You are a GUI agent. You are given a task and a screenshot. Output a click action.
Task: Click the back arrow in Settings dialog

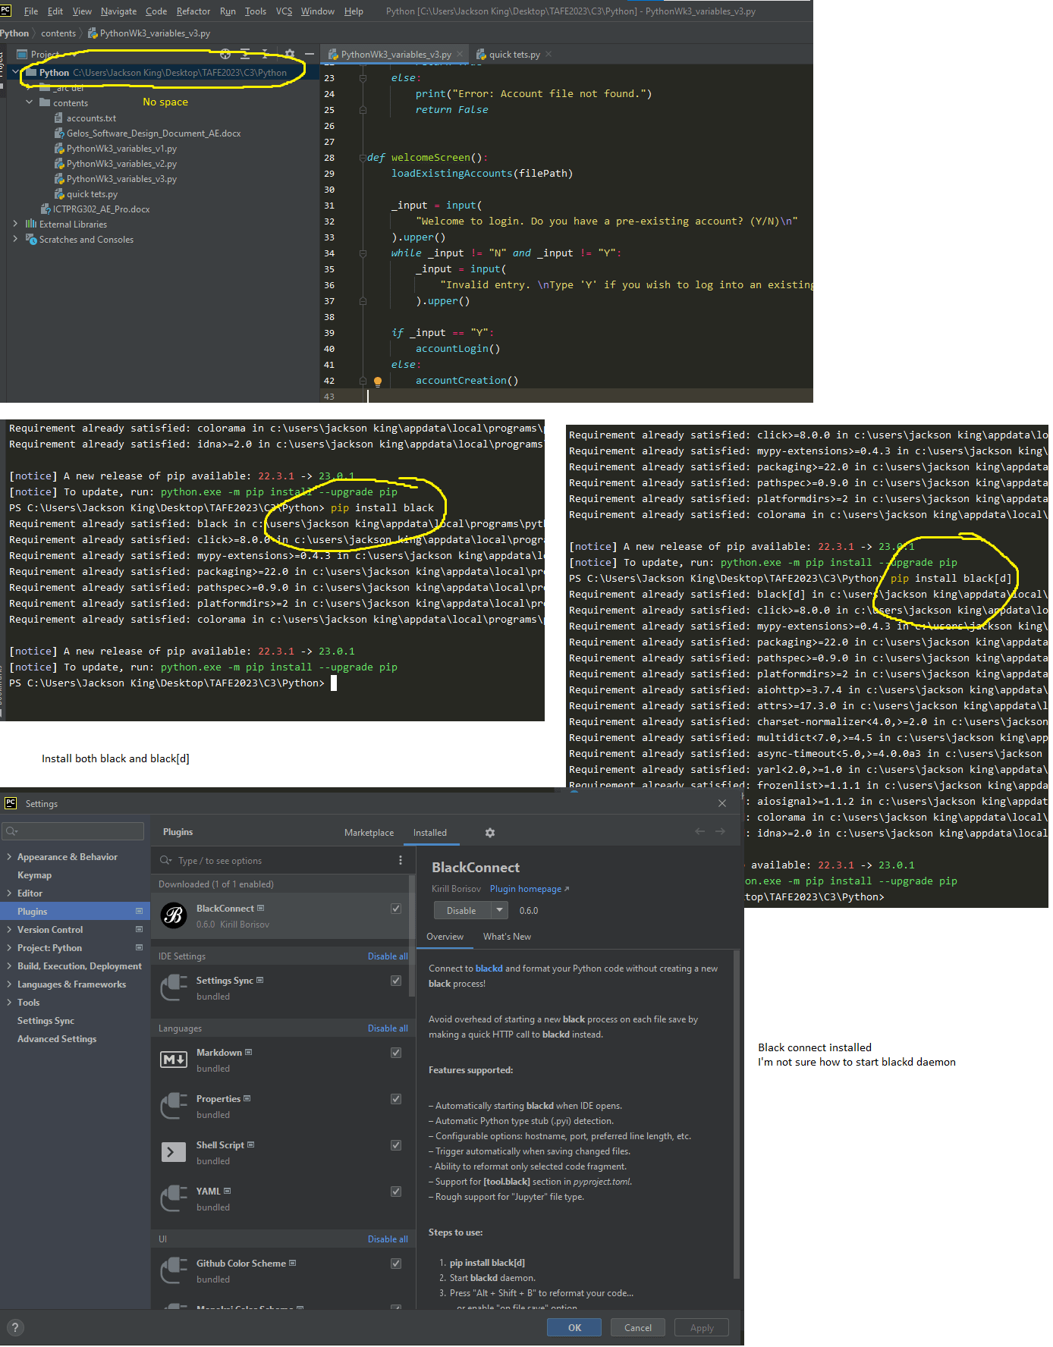coord(699,831)
